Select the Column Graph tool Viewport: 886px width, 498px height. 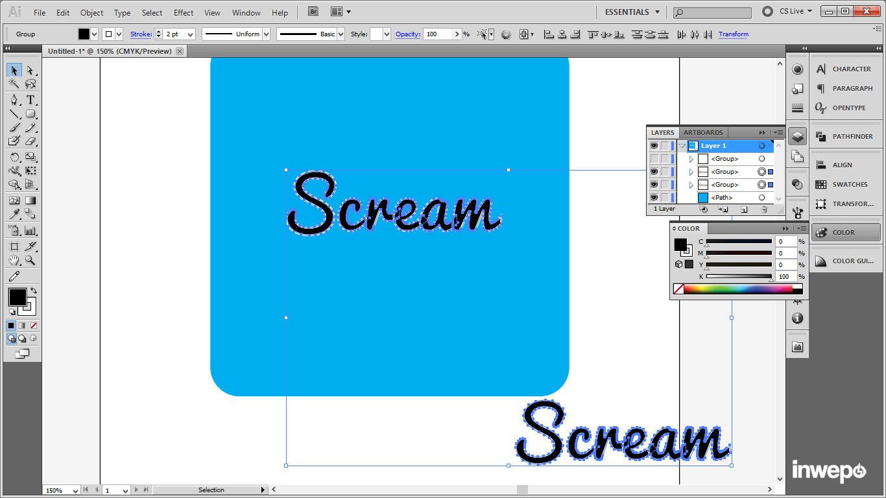click(x=30, y=230)
